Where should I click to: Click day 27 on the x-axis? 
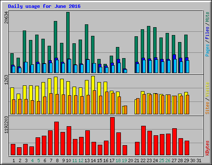[174, 160]
